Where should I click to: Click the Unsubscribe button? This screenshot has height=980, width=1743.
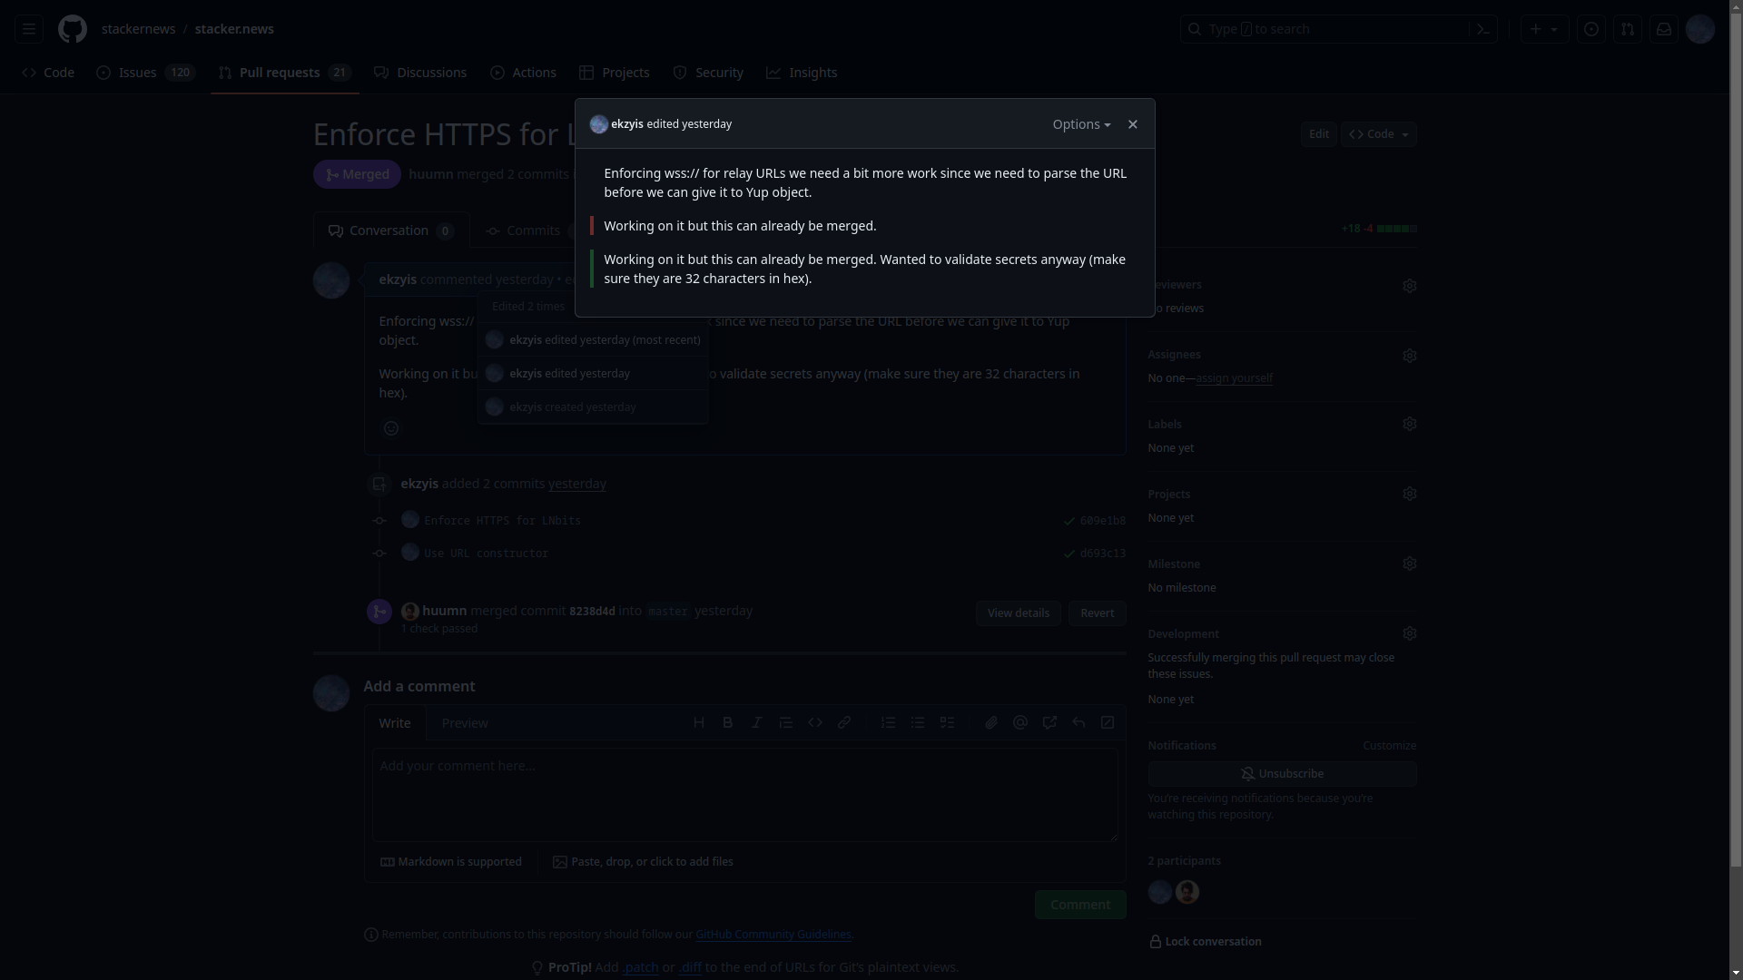(1282, 773)
